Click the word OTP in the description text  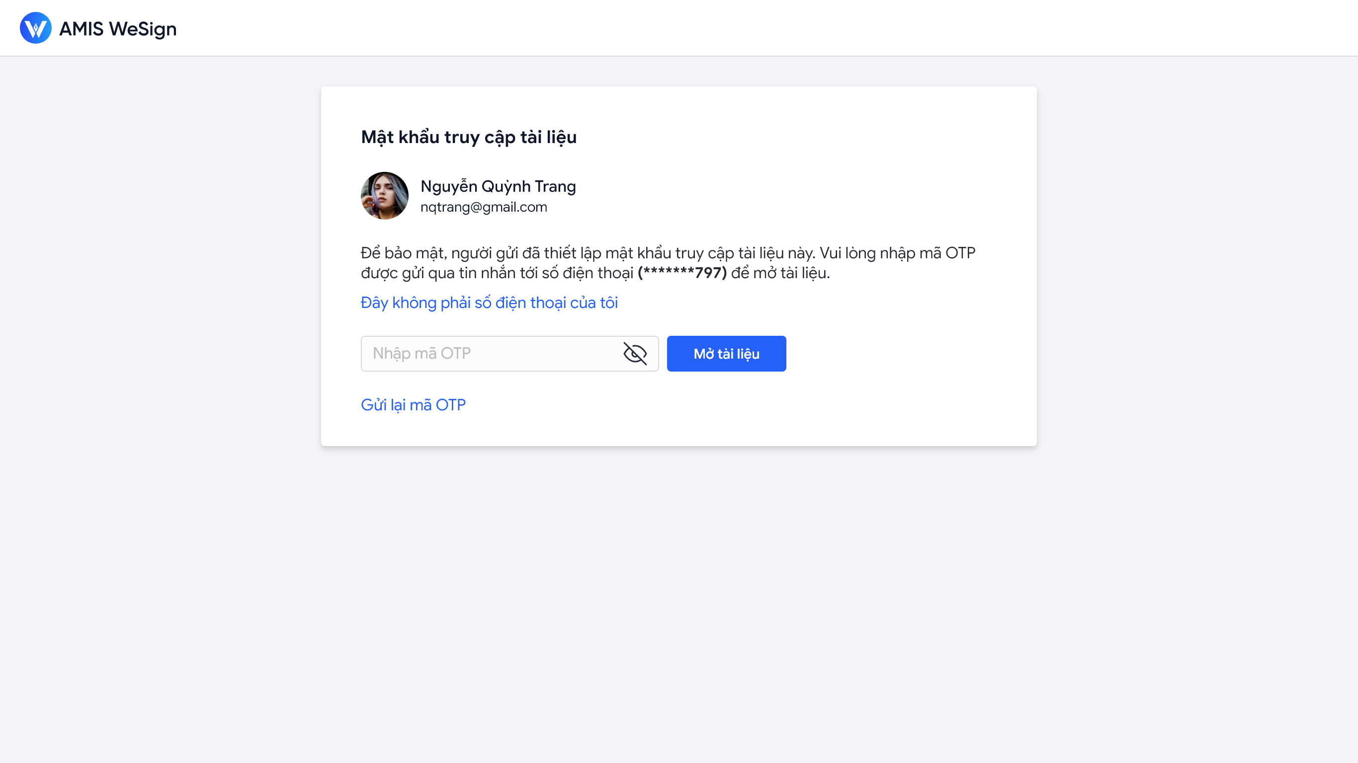coord(960,253)
